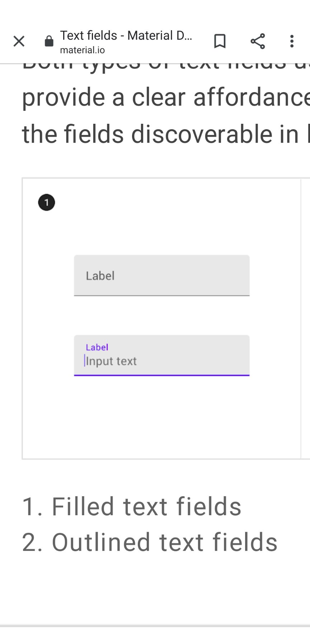Select the '1. Filled text fields' caption

(x=132, y=506)
